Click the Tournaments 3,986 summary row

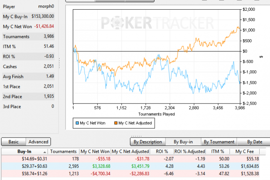tap(29, 37)
